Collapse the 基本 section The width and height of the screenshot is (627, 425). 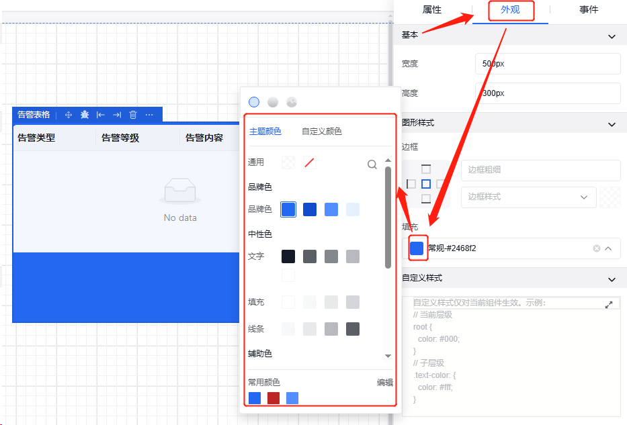tap(612, 37)
